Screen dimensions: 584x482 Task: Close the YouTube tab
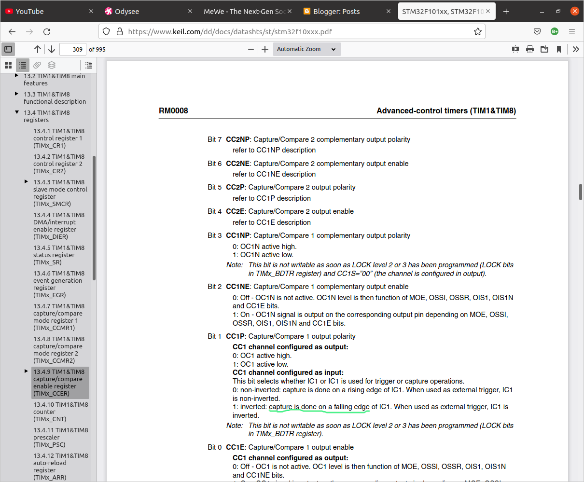tap(91, 11)
